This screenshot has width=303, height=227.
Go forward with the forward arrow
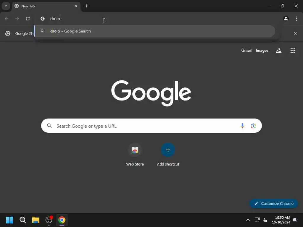tap(17, 19)
